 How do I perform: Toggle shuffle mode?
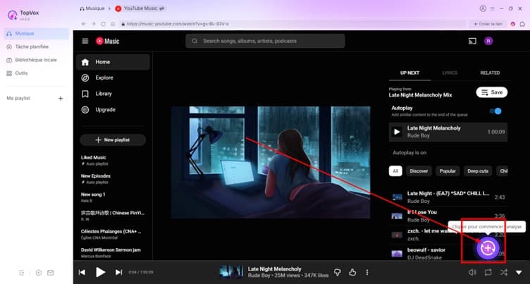[x=504, y=272]
